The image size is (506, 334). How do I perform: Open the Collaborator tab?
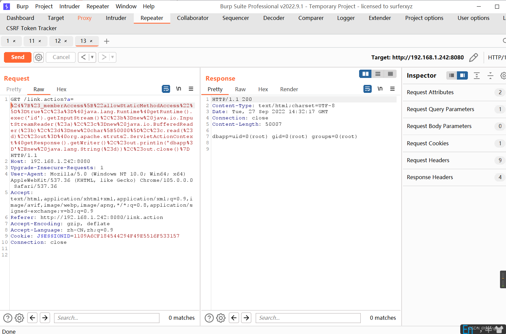click(193, 18)
